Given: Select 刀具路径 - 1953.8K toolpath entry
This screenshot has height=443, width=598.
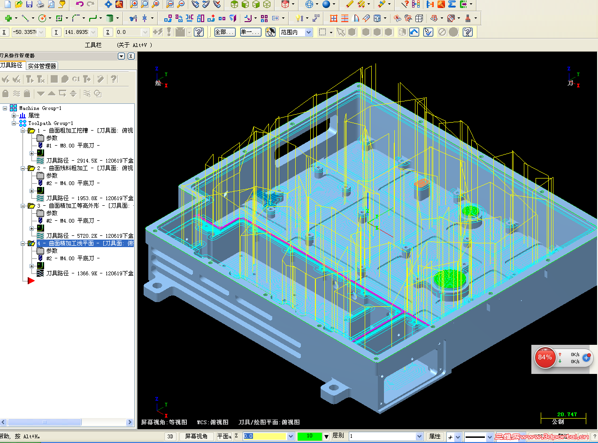Looking at the screenshot, I should [90, 198].
